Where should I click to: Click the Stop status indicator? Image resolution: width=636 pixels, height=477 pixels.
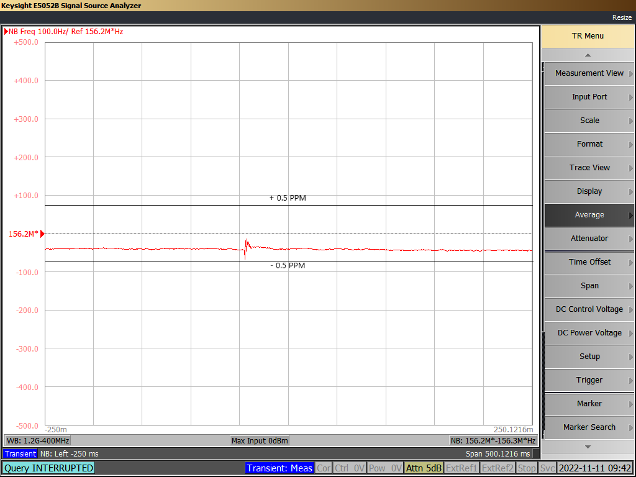pos(527,468)
